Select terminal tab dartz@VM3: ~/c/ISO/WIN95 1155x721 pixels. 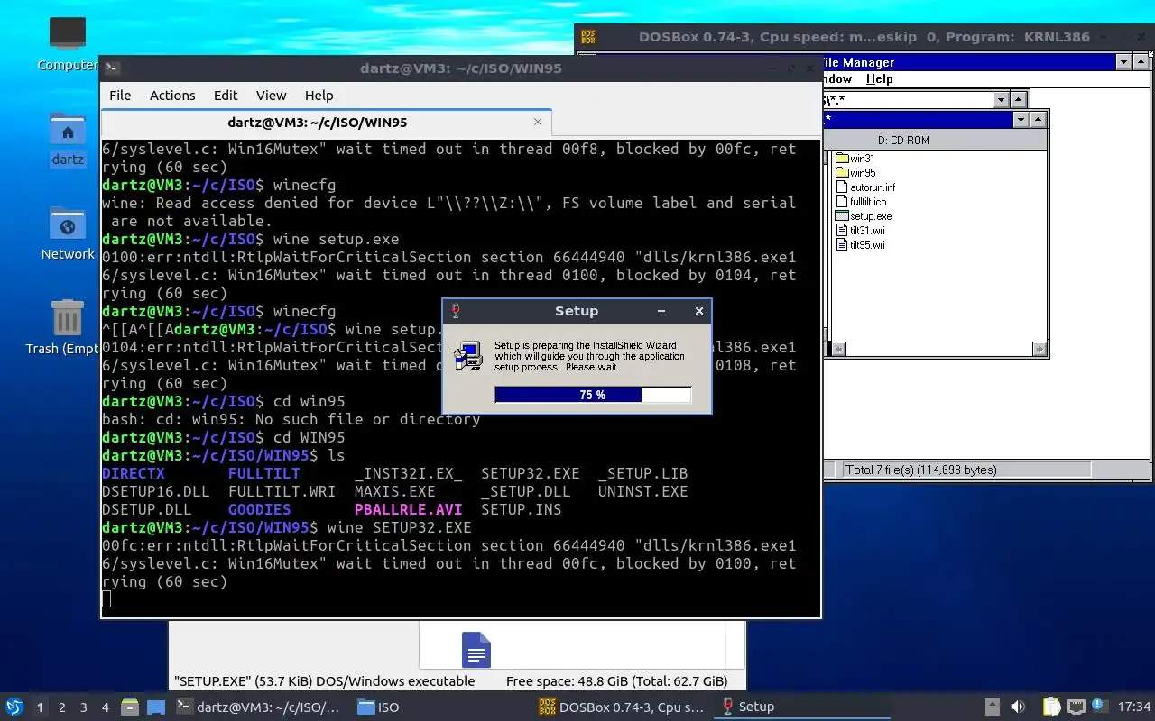(327, 123)
